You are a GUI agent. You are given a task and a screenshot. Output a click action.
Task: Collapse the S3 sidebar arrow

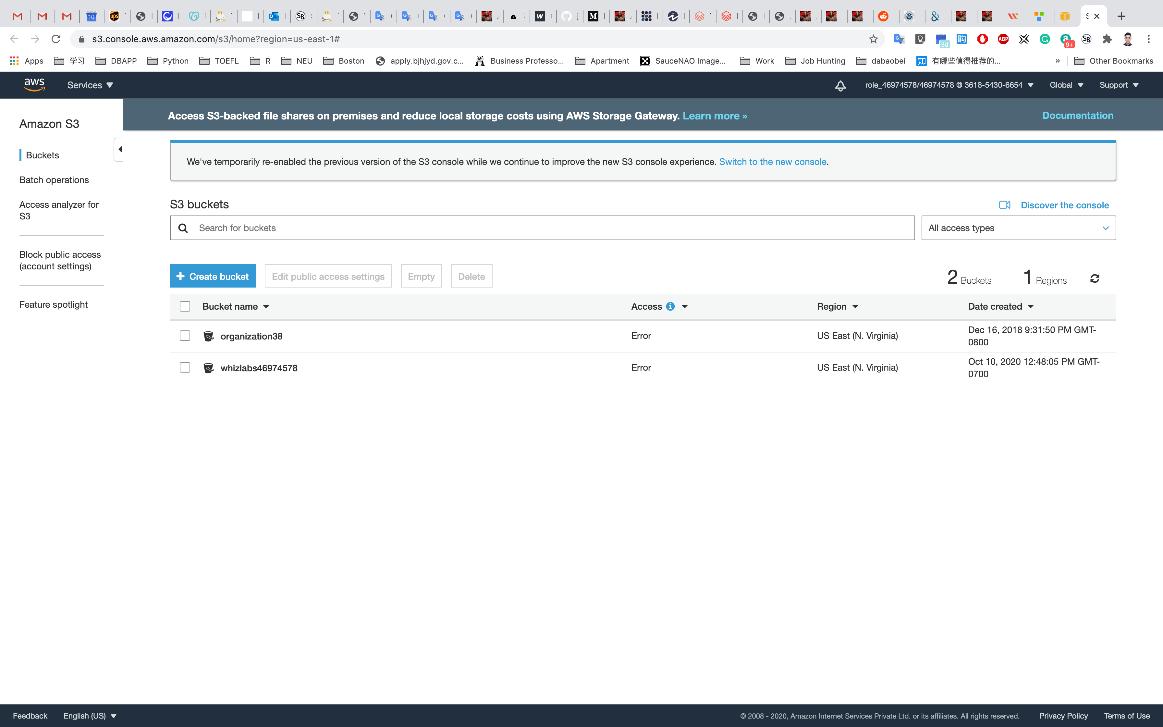[x=120, y=150]
